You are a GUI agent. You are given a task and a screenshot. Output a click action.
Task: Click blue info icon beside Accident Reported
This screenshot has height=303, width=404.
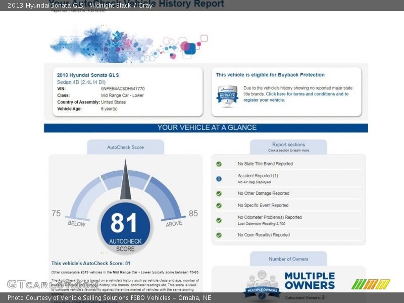[x=219, y=179]
